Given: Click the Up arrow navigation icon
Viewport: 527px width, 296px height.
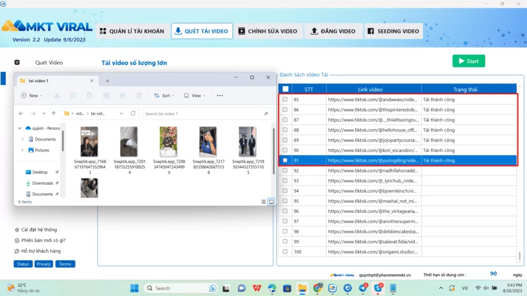Looking at the screenshot, I should coord(54,113).
